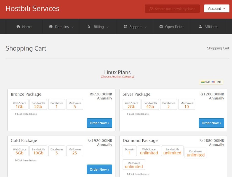This screenshot has height=177, width=232.
Task: Click the Affiliates person icon
Action: click(x=201, y=26)
